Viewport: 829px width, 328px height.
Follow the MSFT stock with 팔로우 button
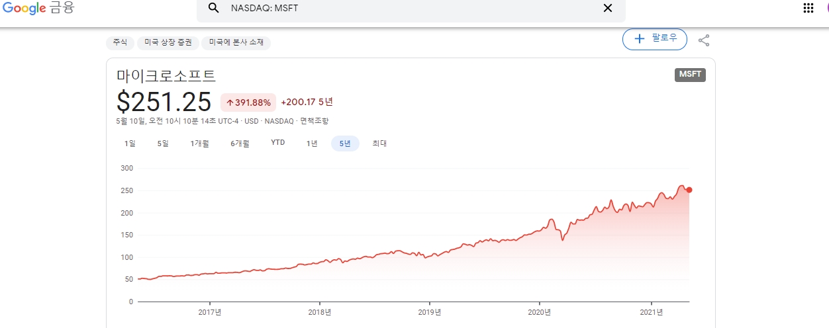(655, 39)
